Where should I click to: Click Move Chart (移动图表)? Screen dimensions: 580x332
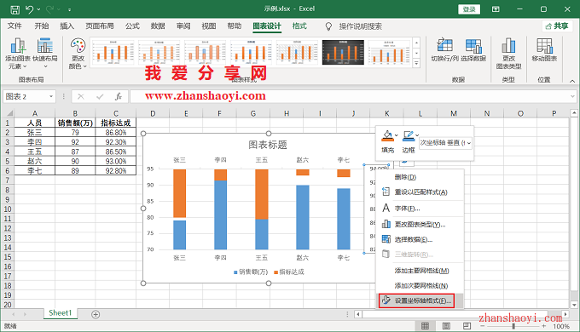[x=544, y=50]
